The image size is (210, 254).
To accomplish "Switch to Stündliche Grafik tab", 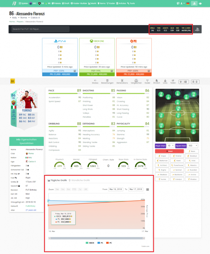I will (79, 180).
